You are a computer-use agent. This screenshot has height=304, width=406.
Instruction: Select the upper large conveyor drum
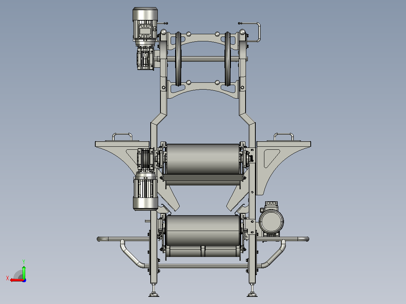203,159
